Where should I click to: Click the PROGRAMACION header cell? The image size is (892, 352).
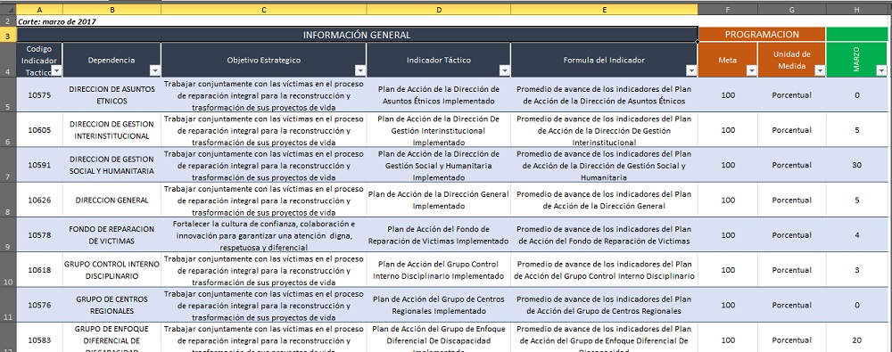pos(763,34)
